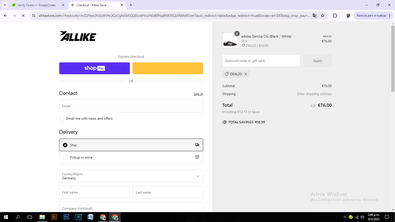Click the Apply discount button
The width and height of the screenshot is (395, 222).
318,61
